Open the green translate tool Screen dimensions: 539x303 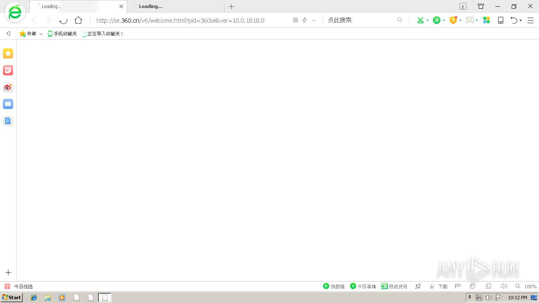[437, 20]
